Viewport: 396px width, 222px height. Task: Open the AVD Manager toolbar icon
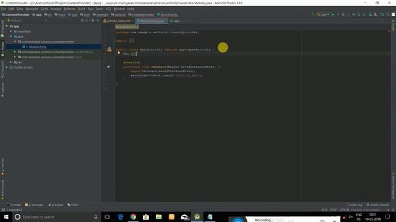coord(370,15)
